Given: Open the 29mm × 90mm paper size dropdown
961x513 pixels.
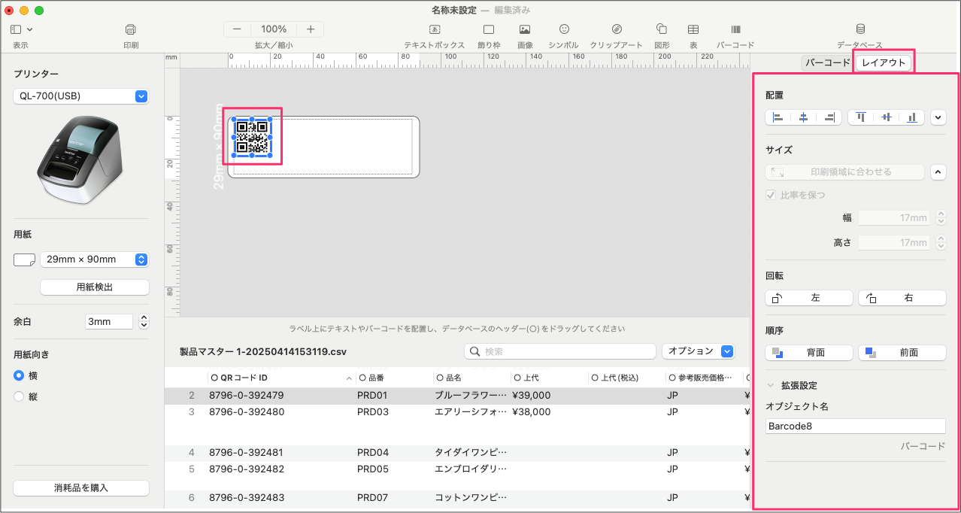Looking at the screenshot, I should [x=94, y=260].
